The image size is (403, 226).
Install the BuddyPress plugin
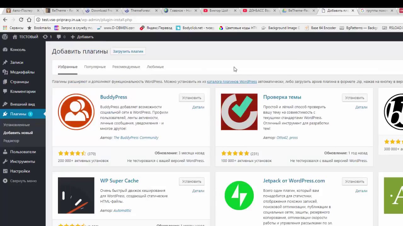(x=191, y=98)
